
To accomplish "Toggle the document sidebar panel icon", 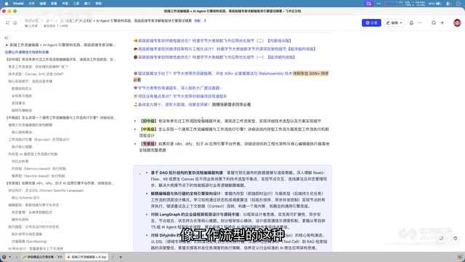I will point(7,23).
